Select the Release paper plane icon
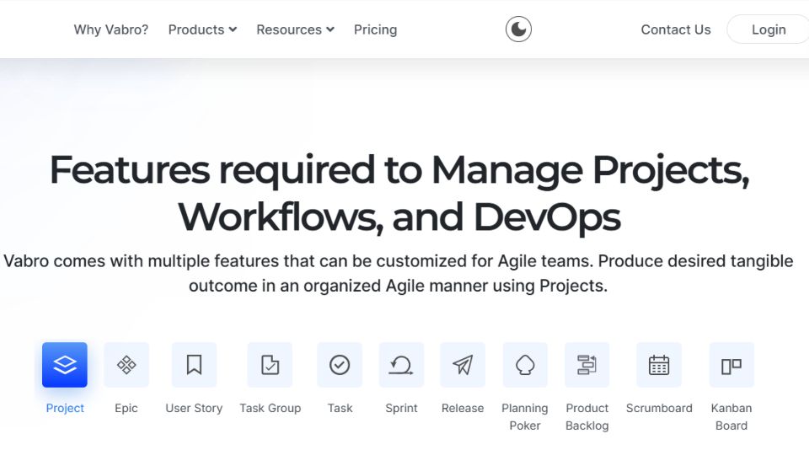This screenshot has height=455, width=809. 463,365
